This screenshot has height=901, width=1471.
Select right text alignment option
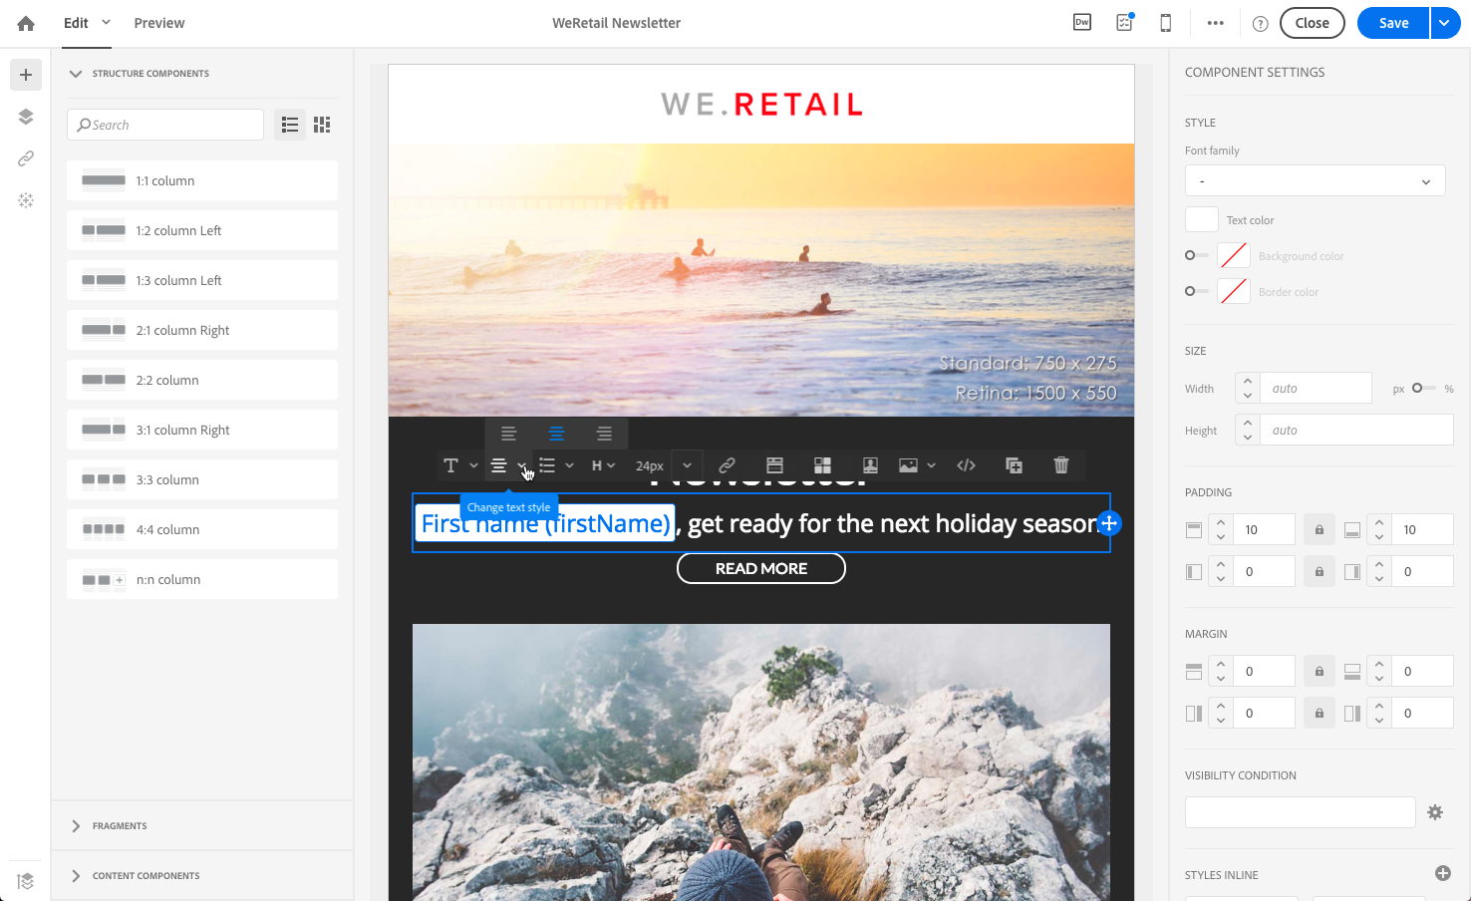(x=604, y=434)
